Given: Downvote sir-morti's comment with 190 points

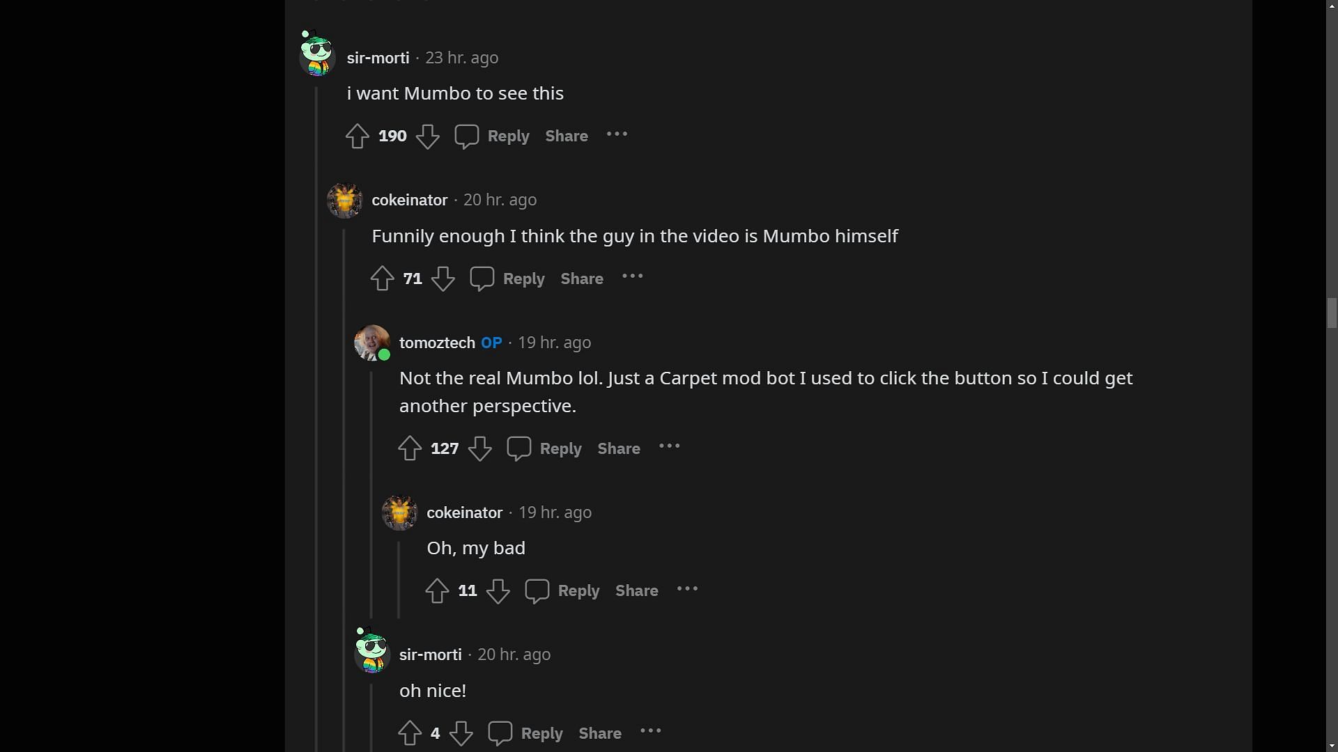Looking at the screenshot, I should point(427,136).
